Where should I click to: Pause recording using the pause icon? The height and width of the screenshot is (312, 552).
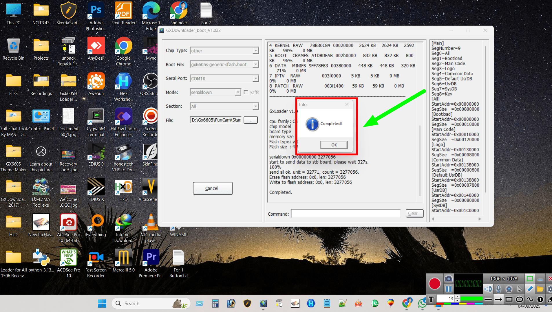449,289
